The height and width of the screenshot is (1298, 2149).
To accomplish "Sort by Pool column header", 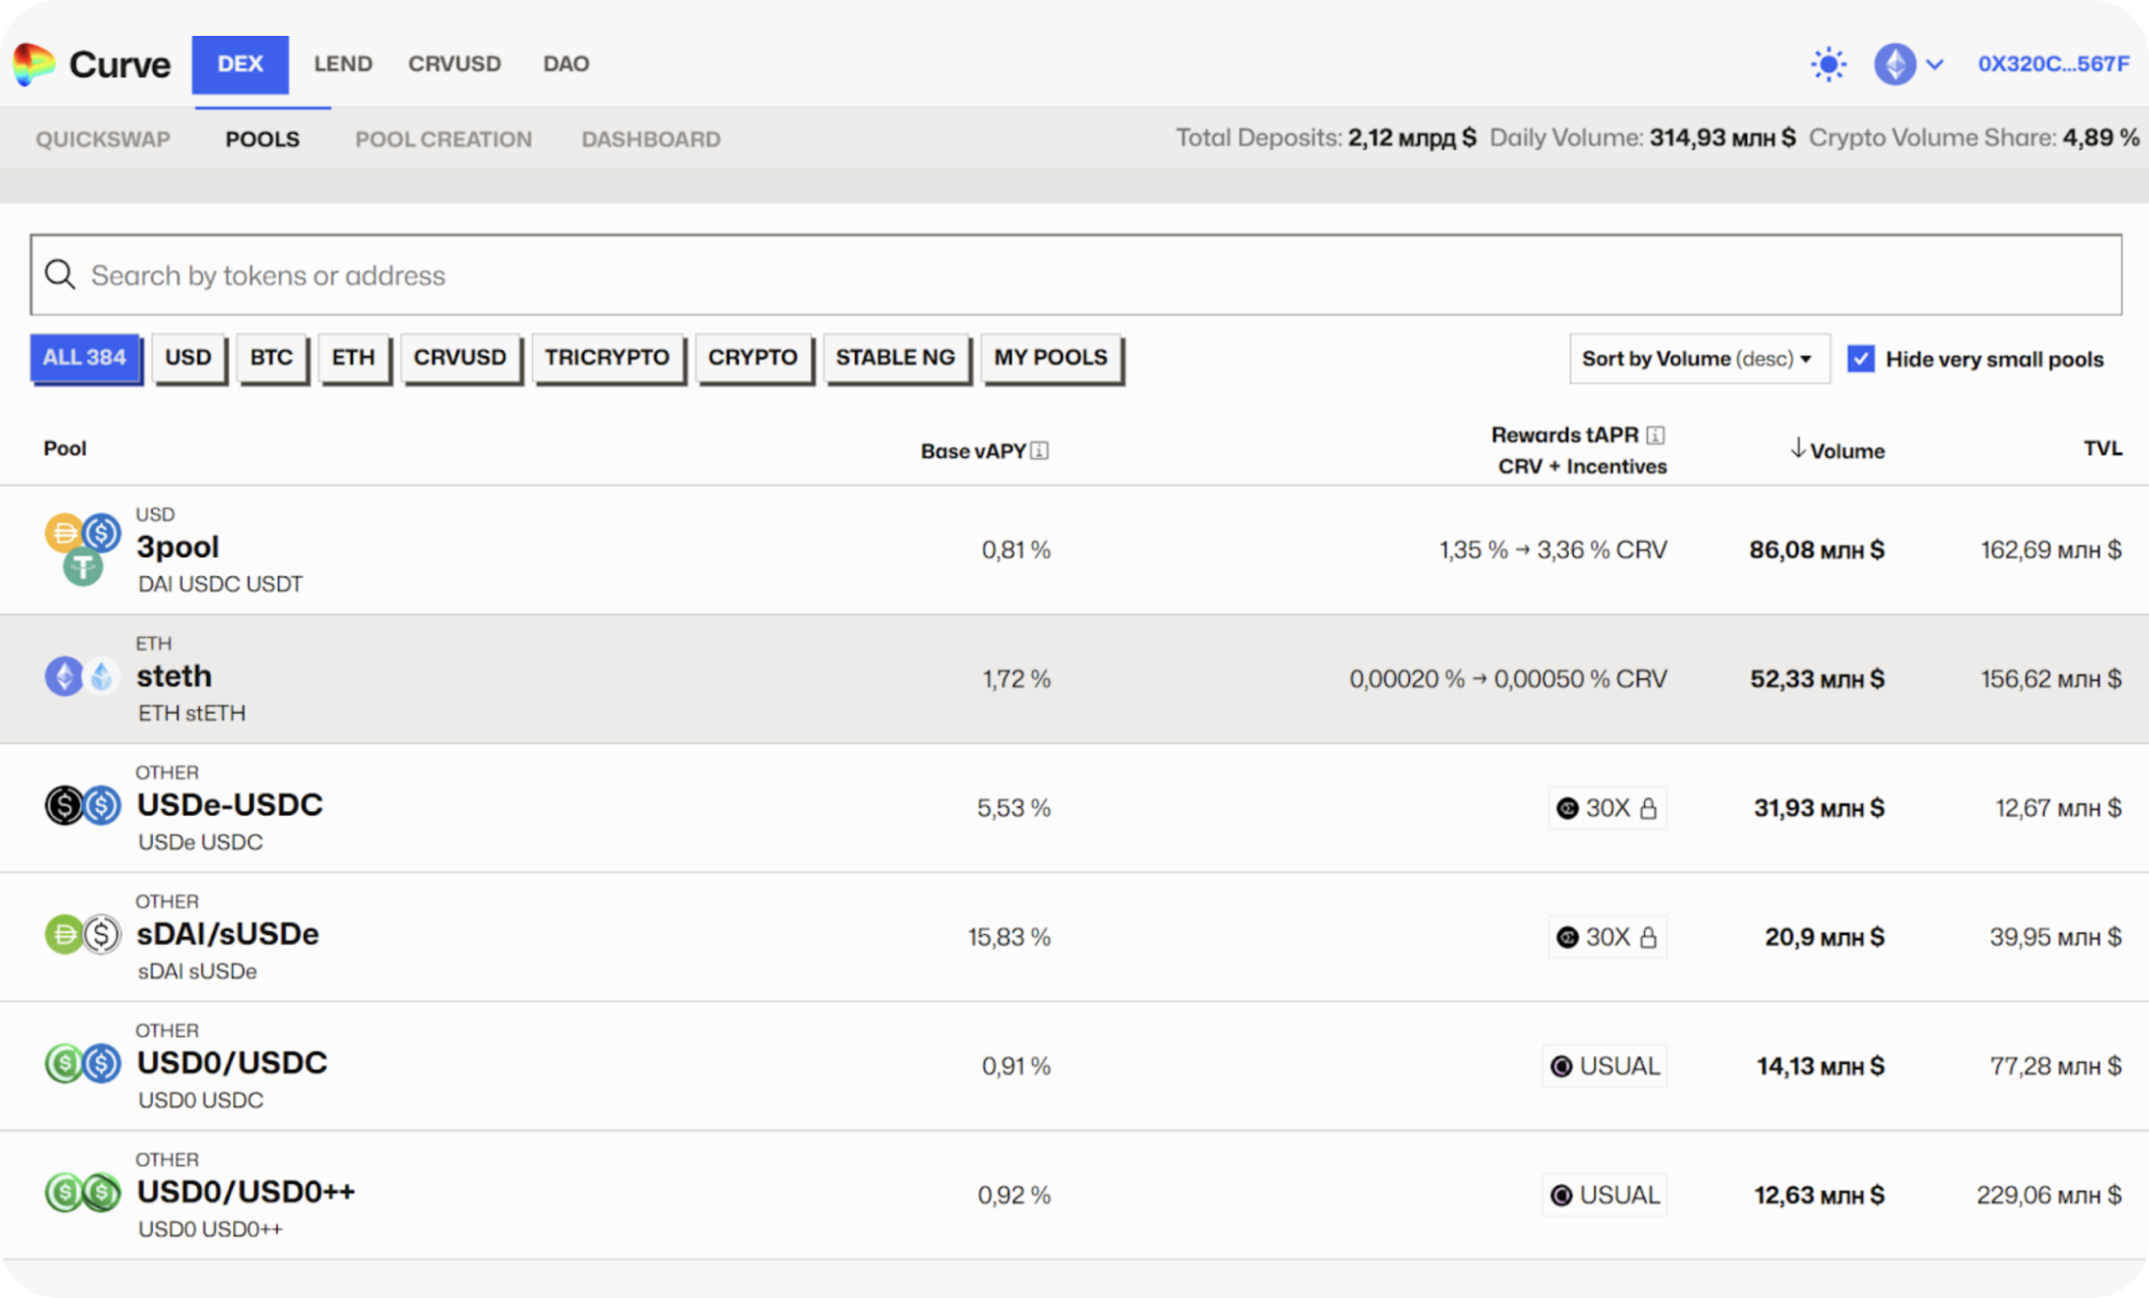I will (x=65, y=448).
